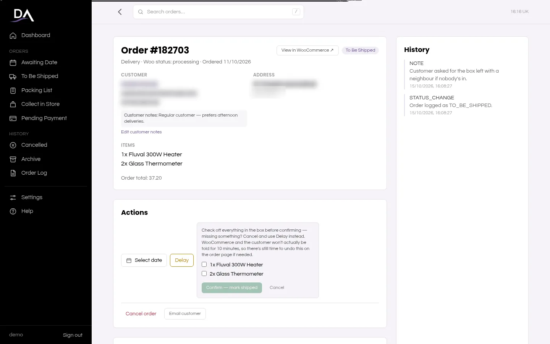Click the red Cancel order link

point(141,314)
